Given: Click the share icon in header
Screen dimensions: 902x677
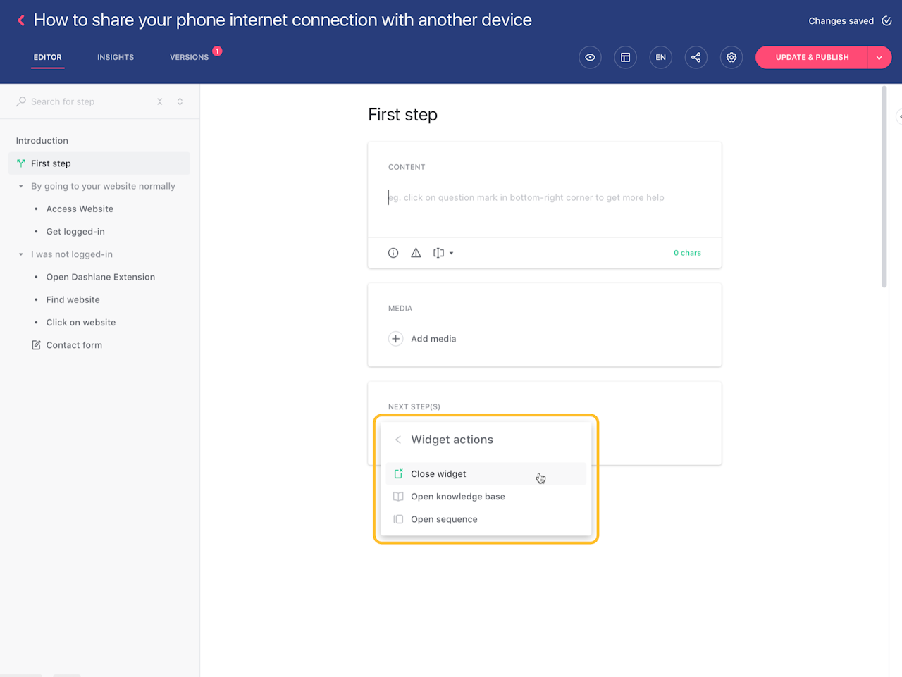Looking at the screenshot, I should 696,58.
